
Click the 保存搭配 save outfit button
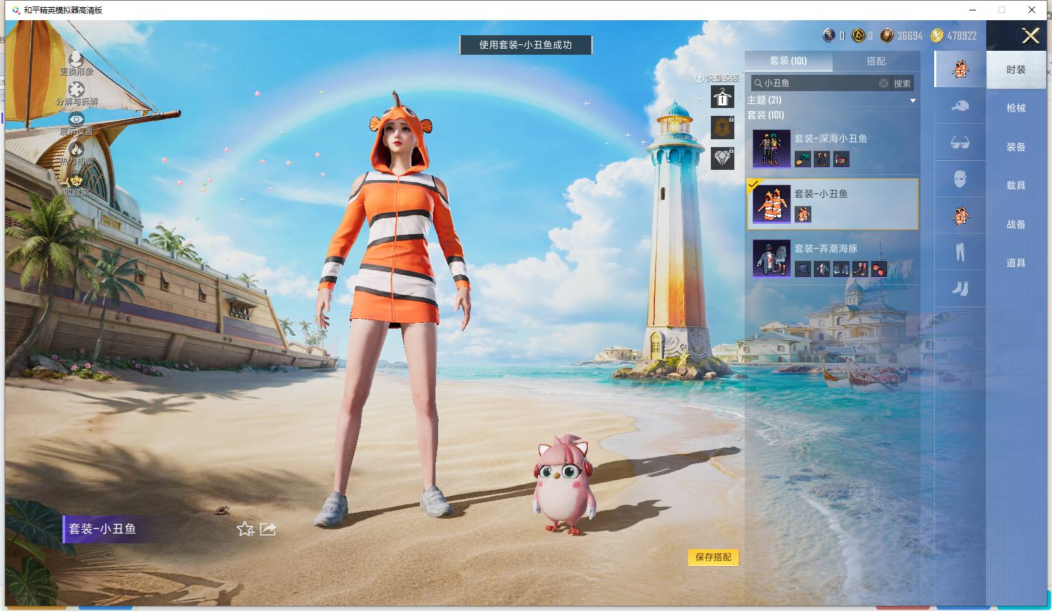[x=713, y=557]
